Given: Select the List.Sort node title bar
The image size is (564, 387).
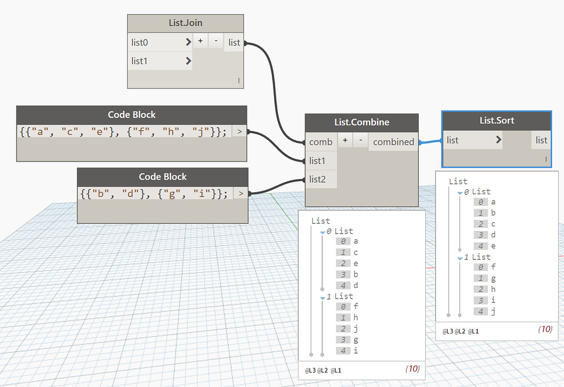Looking at the screenshot, I should tap(496, 120).
